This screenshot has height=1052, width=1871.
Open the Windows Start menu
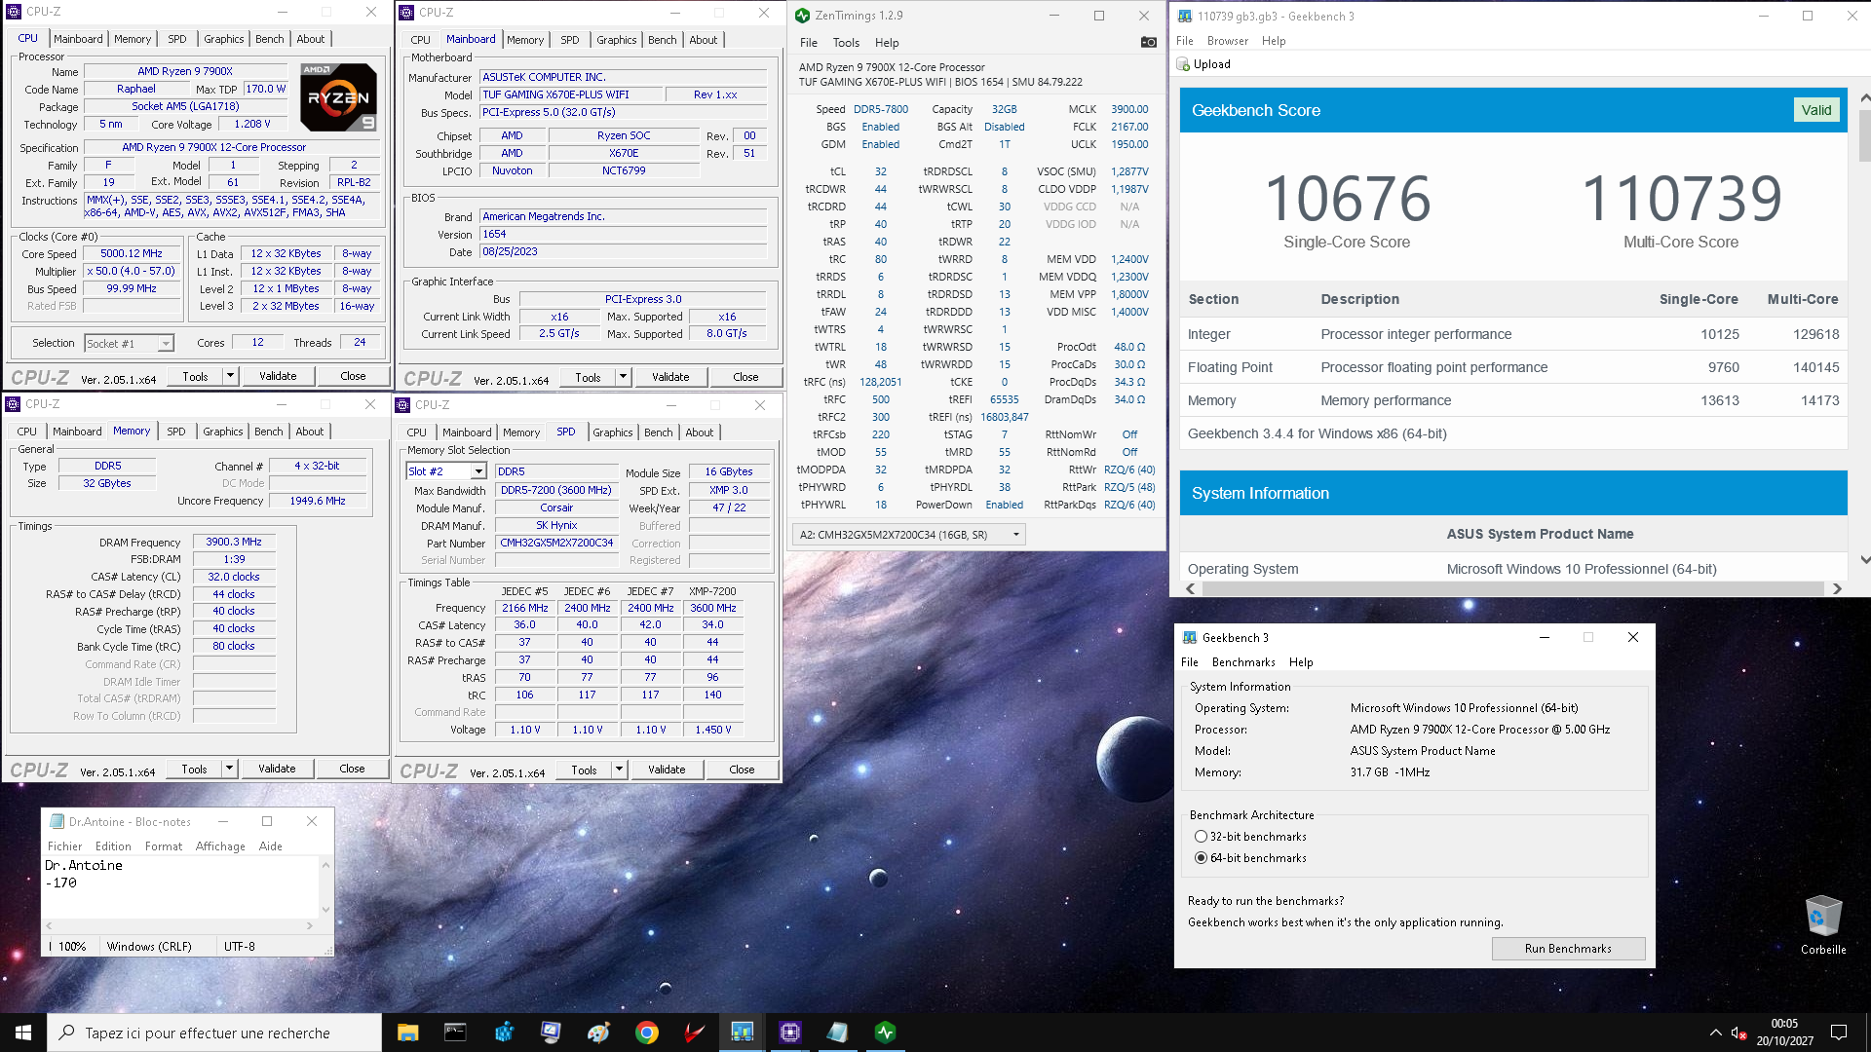coord(23,1033)
